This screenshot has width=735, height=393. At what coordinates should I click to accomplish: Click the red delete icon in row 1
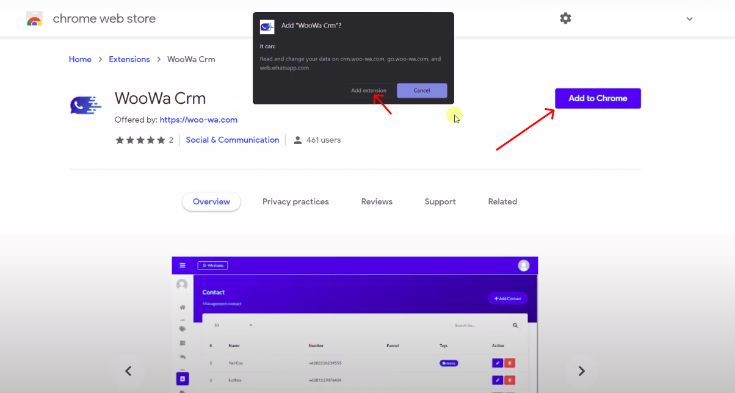point(510,363)
